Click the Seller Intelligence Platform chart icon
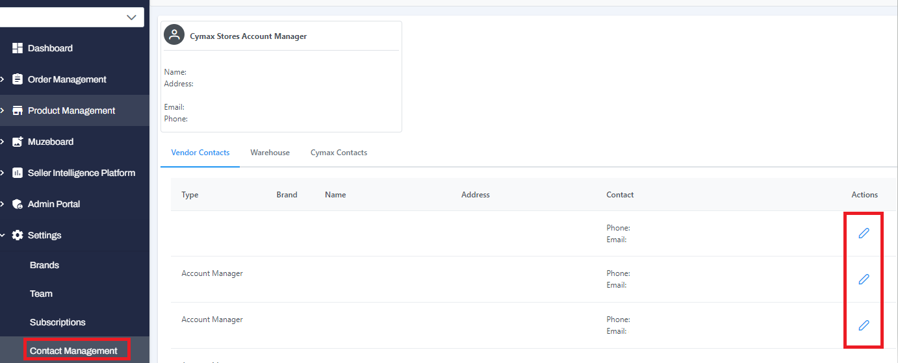 (18, 173)
